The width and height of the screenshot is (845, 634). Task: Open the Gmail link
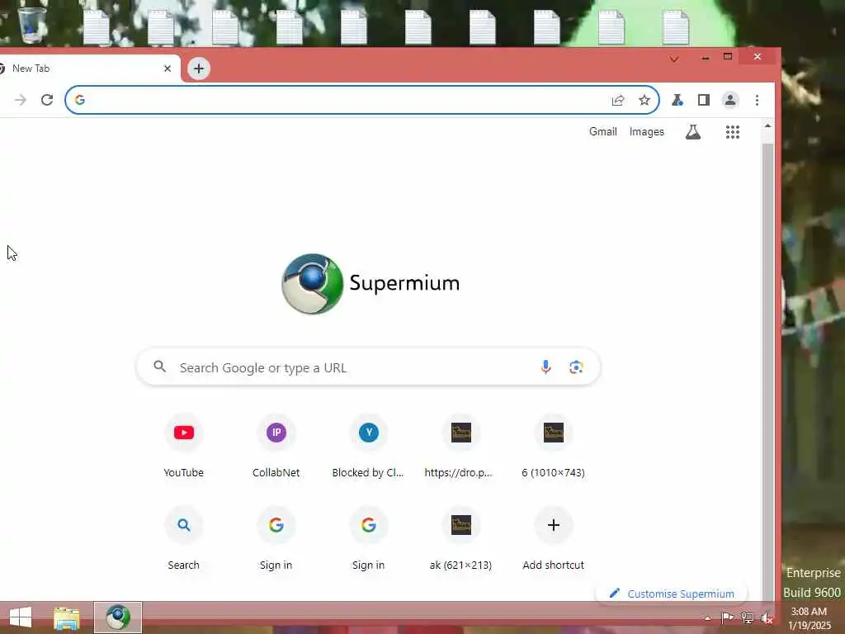[x=602, y=131]
